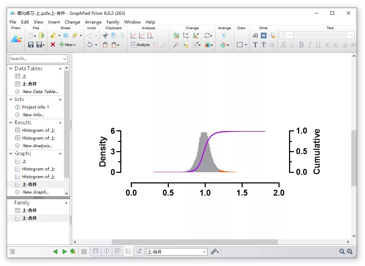365x266 pixels.
Task: Click the align objects icon in Arrange
Action: [224, 35]
